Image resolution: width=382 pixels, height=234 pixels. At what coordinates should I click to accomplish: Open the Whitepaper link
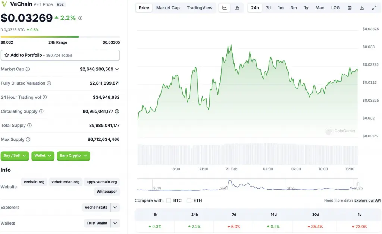click(107, 192)
